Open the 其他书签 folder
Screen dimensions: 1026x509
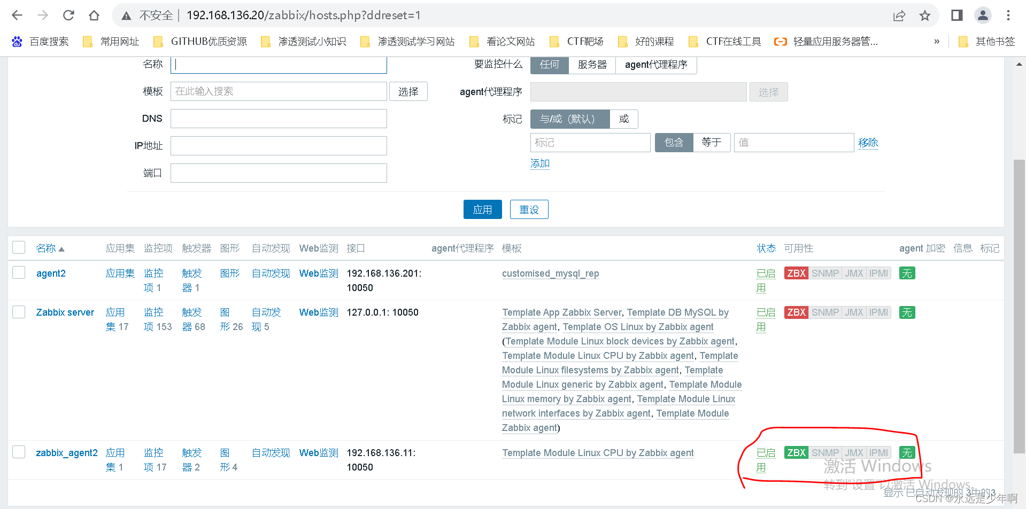pos(987,42)
